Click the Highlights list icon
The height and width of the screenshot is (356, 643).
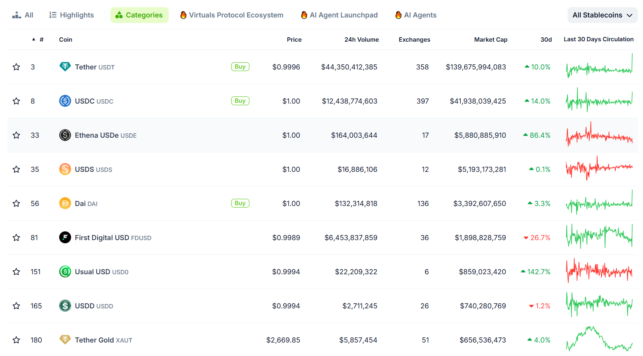pyautogui.click(x=53, y=15)
